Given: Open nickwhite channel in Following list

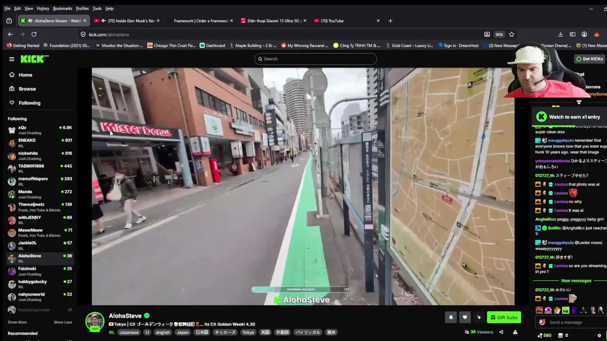Looking at the screenshot, I should pyautogui.click(x=40, y=155).
